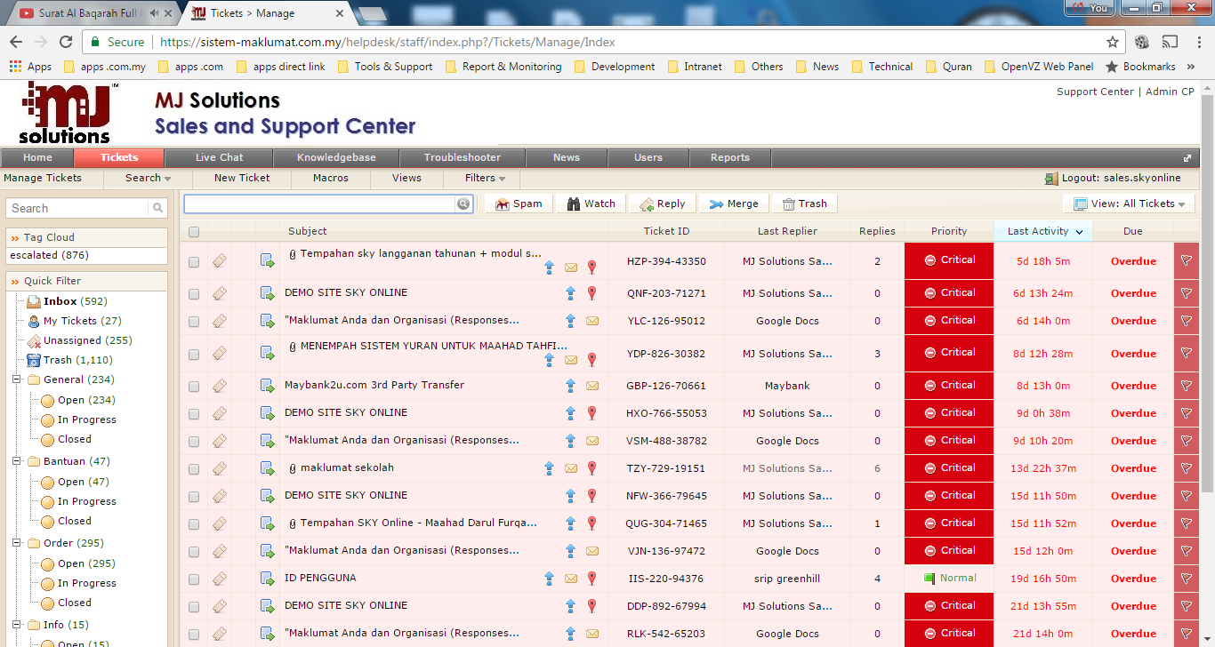Viewport: 1215px width, 647px height.
Task: Click red pin icon for HXO-766-55053 row
Action: 591,413
